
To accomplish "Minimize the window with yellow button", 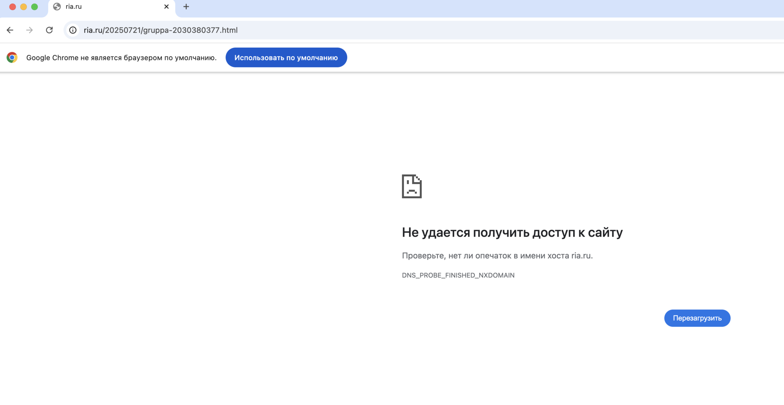I will coord(24,7).
